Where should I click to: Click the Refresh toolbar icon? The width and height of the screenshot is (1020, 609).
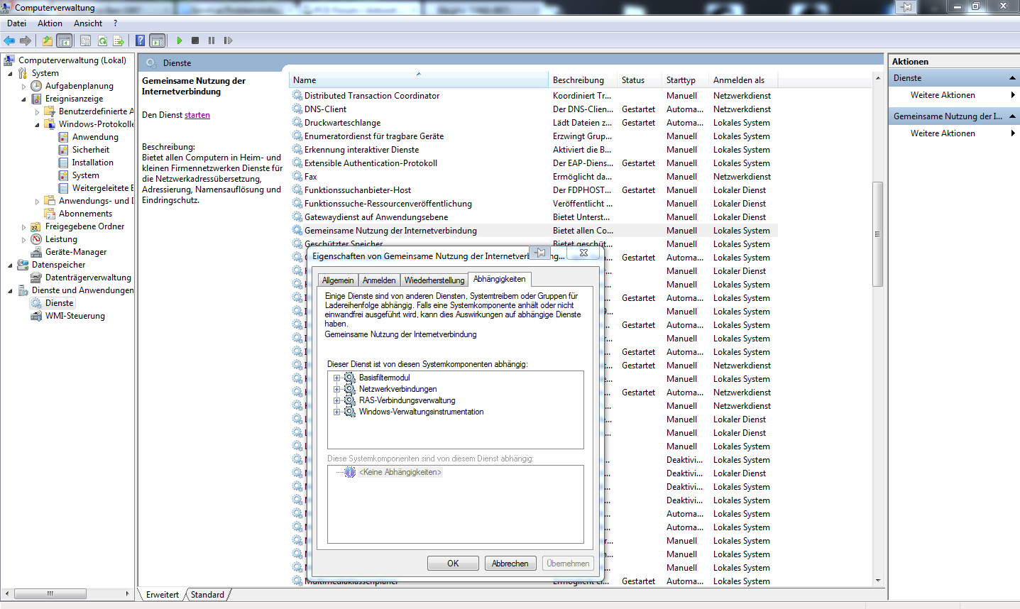click(102, 40)
